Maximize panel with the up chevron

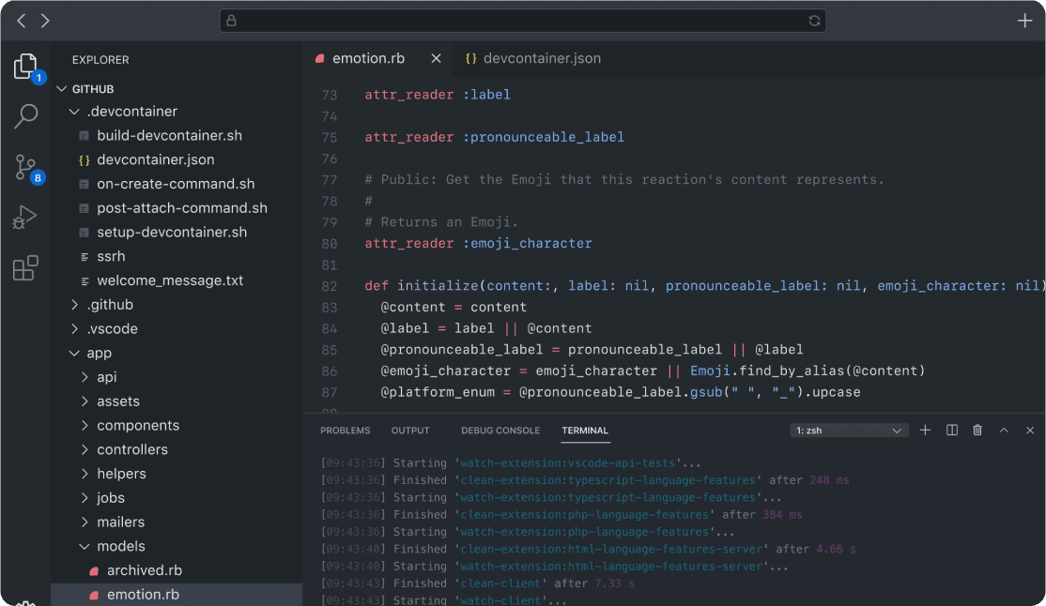coord(1004,431)
